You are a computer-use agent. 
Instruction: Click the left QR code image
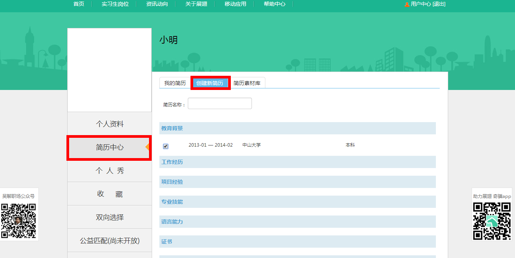pyautogui.click(x=18, y=221)
